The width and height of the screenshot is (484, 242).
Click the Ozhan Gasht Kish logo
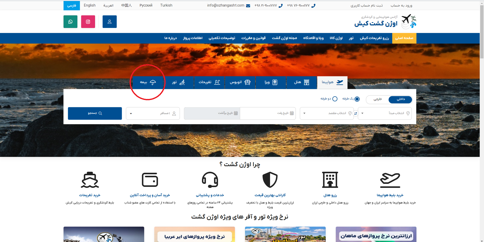[385, 22]
